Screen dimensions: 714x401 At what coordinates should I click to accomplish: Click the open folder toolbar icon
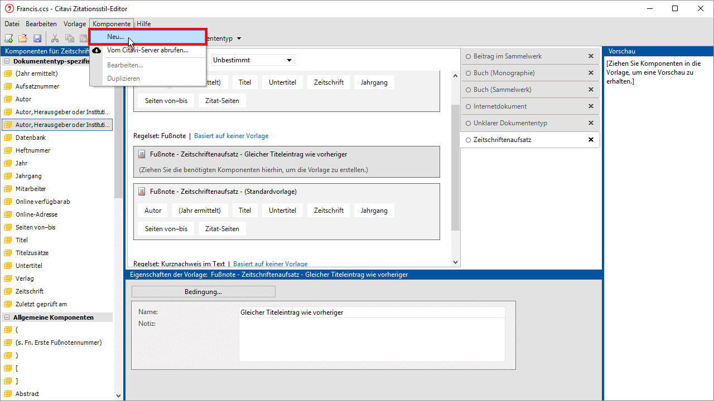(x=23, y=38)
